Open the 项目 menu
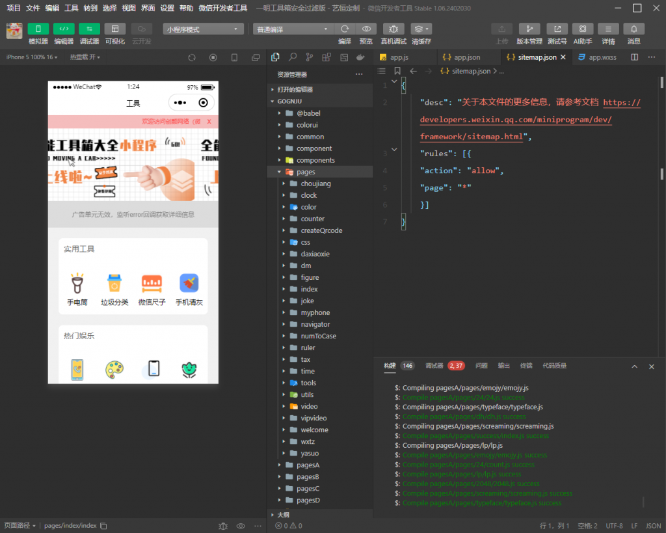Screen dimensions: 666x533 point(14,8)
